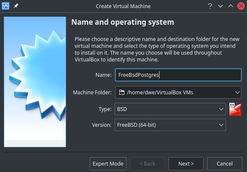Expand the Version dropdown showing FreeBSD (64-bit)

[170, 125]
